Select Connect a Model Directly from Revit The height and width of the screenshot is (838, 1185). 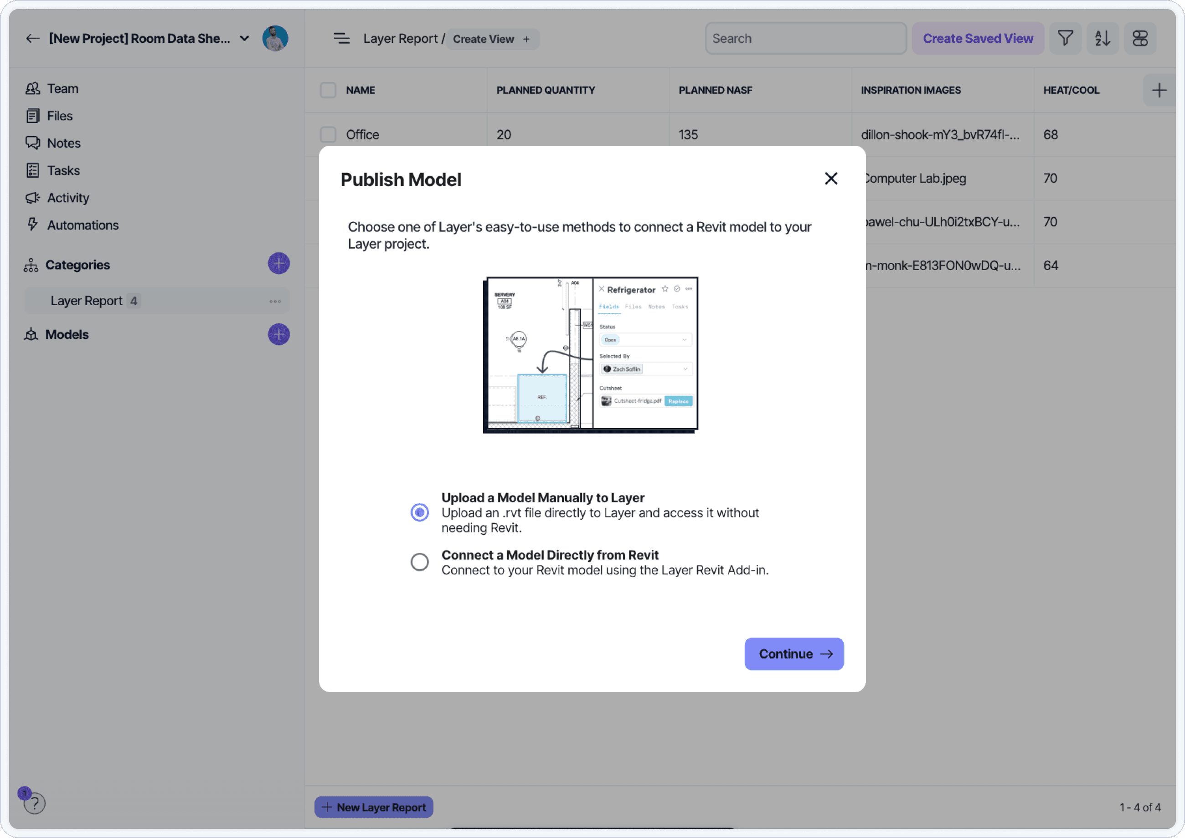[x=419, y=562]
